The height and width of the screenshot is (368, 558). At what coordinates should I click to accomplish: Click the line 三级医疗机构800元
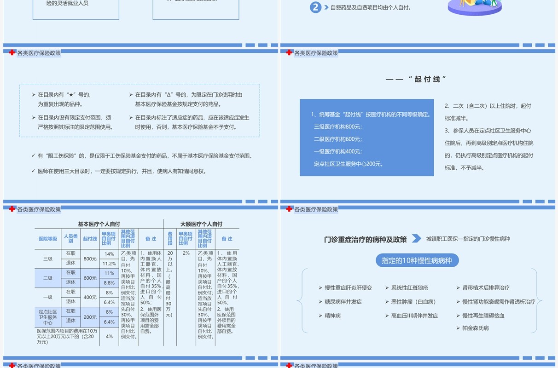point(338,126)
